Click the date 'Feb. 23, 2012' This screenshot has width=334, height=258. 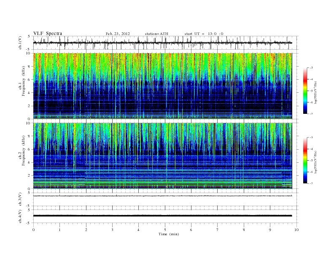(118, 34)
